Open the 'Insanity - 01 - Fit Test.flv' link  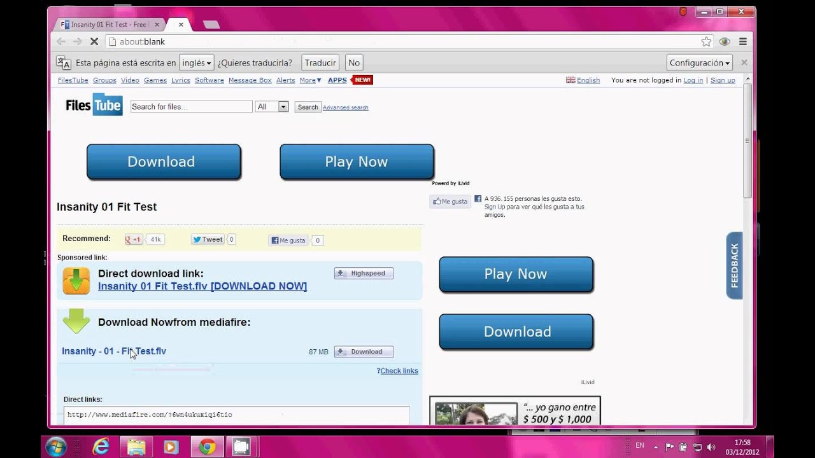(x=114, y=351)
